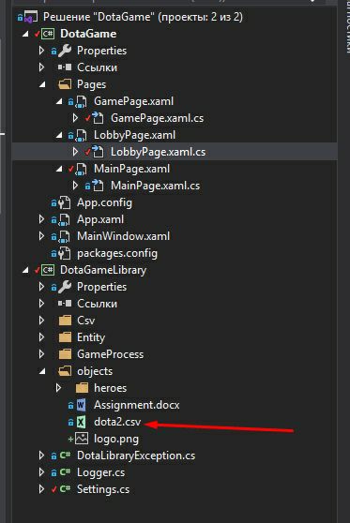Select the dota2.csv file name
The image size is (350, 523).
[117, 422]
